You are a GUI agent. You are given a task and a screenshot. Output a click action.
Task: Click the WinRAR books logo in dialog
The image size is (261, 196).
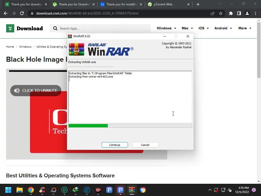click(x=76, y=49)
